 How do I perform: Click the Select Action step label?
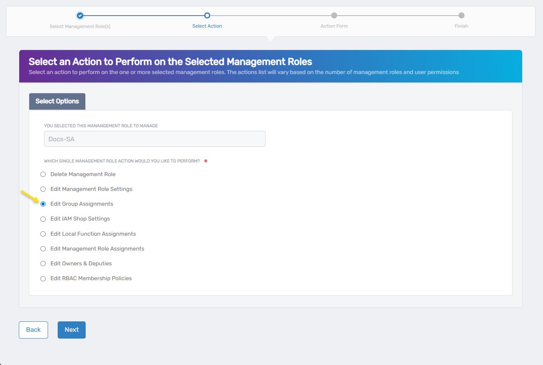click(207, 26)
